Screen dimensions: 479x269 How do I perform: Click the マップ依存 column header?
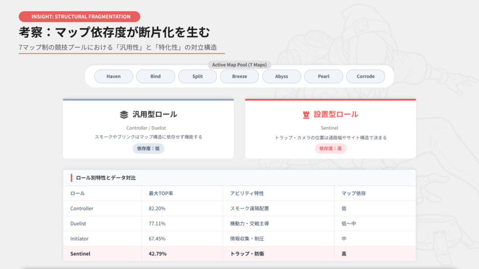tap(354, 193)
